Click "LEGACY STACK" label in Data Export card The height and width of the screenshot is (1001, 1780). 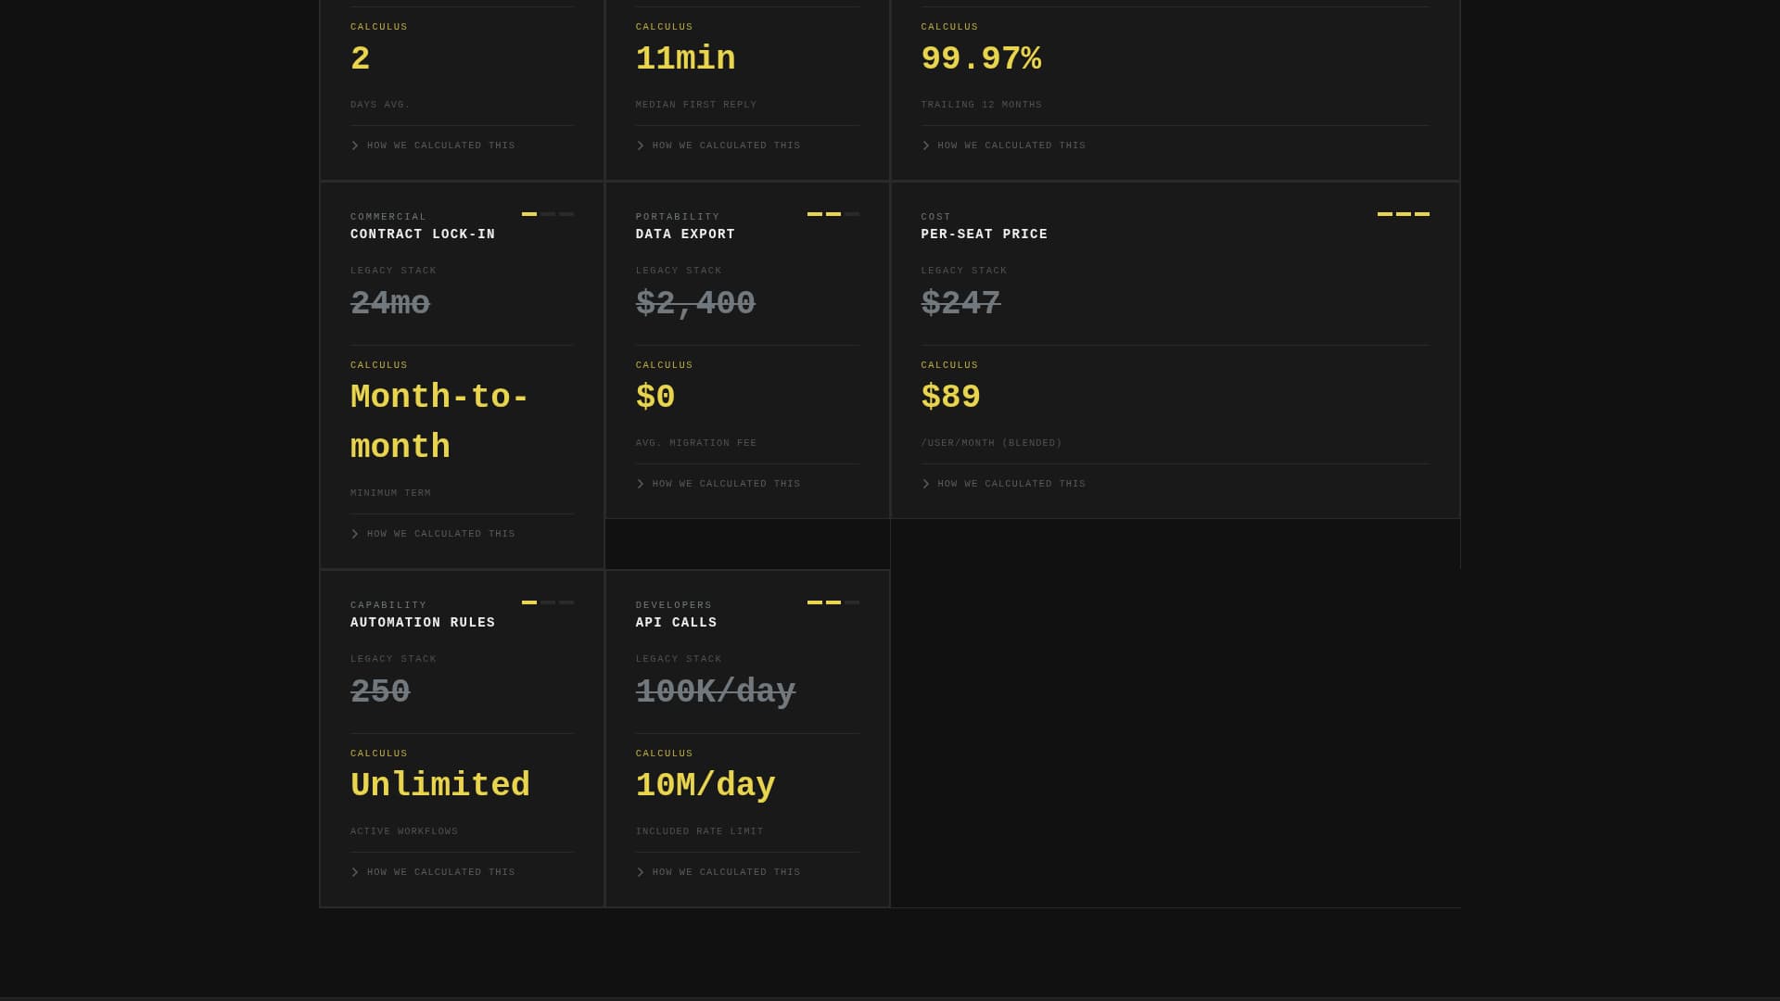coord(679,271)
